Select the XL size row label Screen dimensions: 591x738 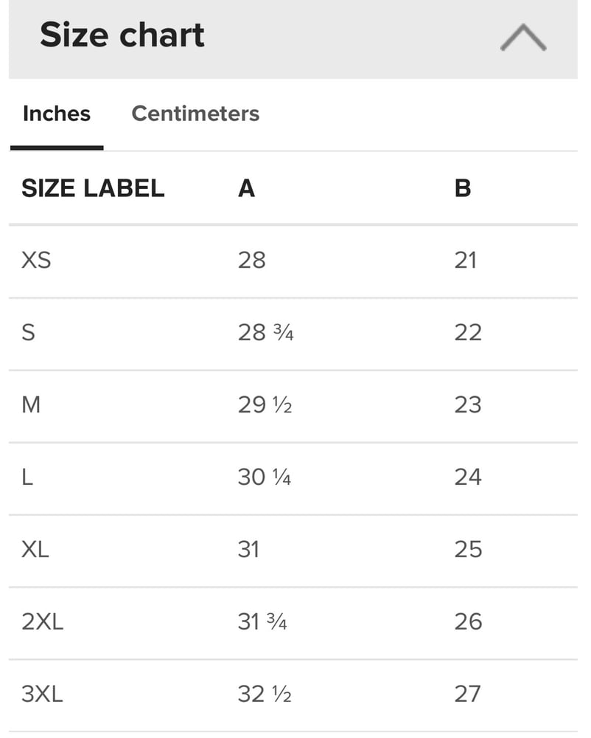pos(35,549)
